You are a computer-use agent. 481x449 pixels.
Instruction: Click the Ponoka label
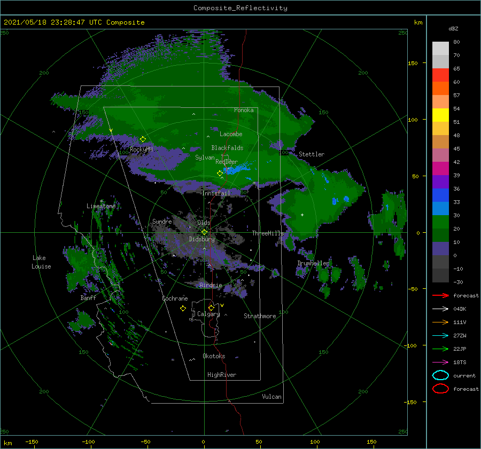(244, 110)
